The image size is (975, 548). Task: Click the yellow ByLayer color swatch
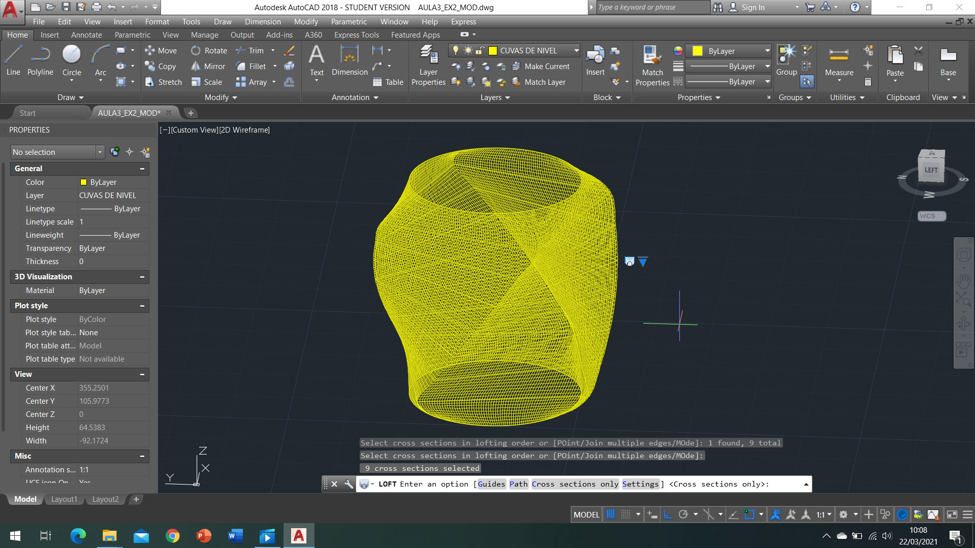(698, 51)
